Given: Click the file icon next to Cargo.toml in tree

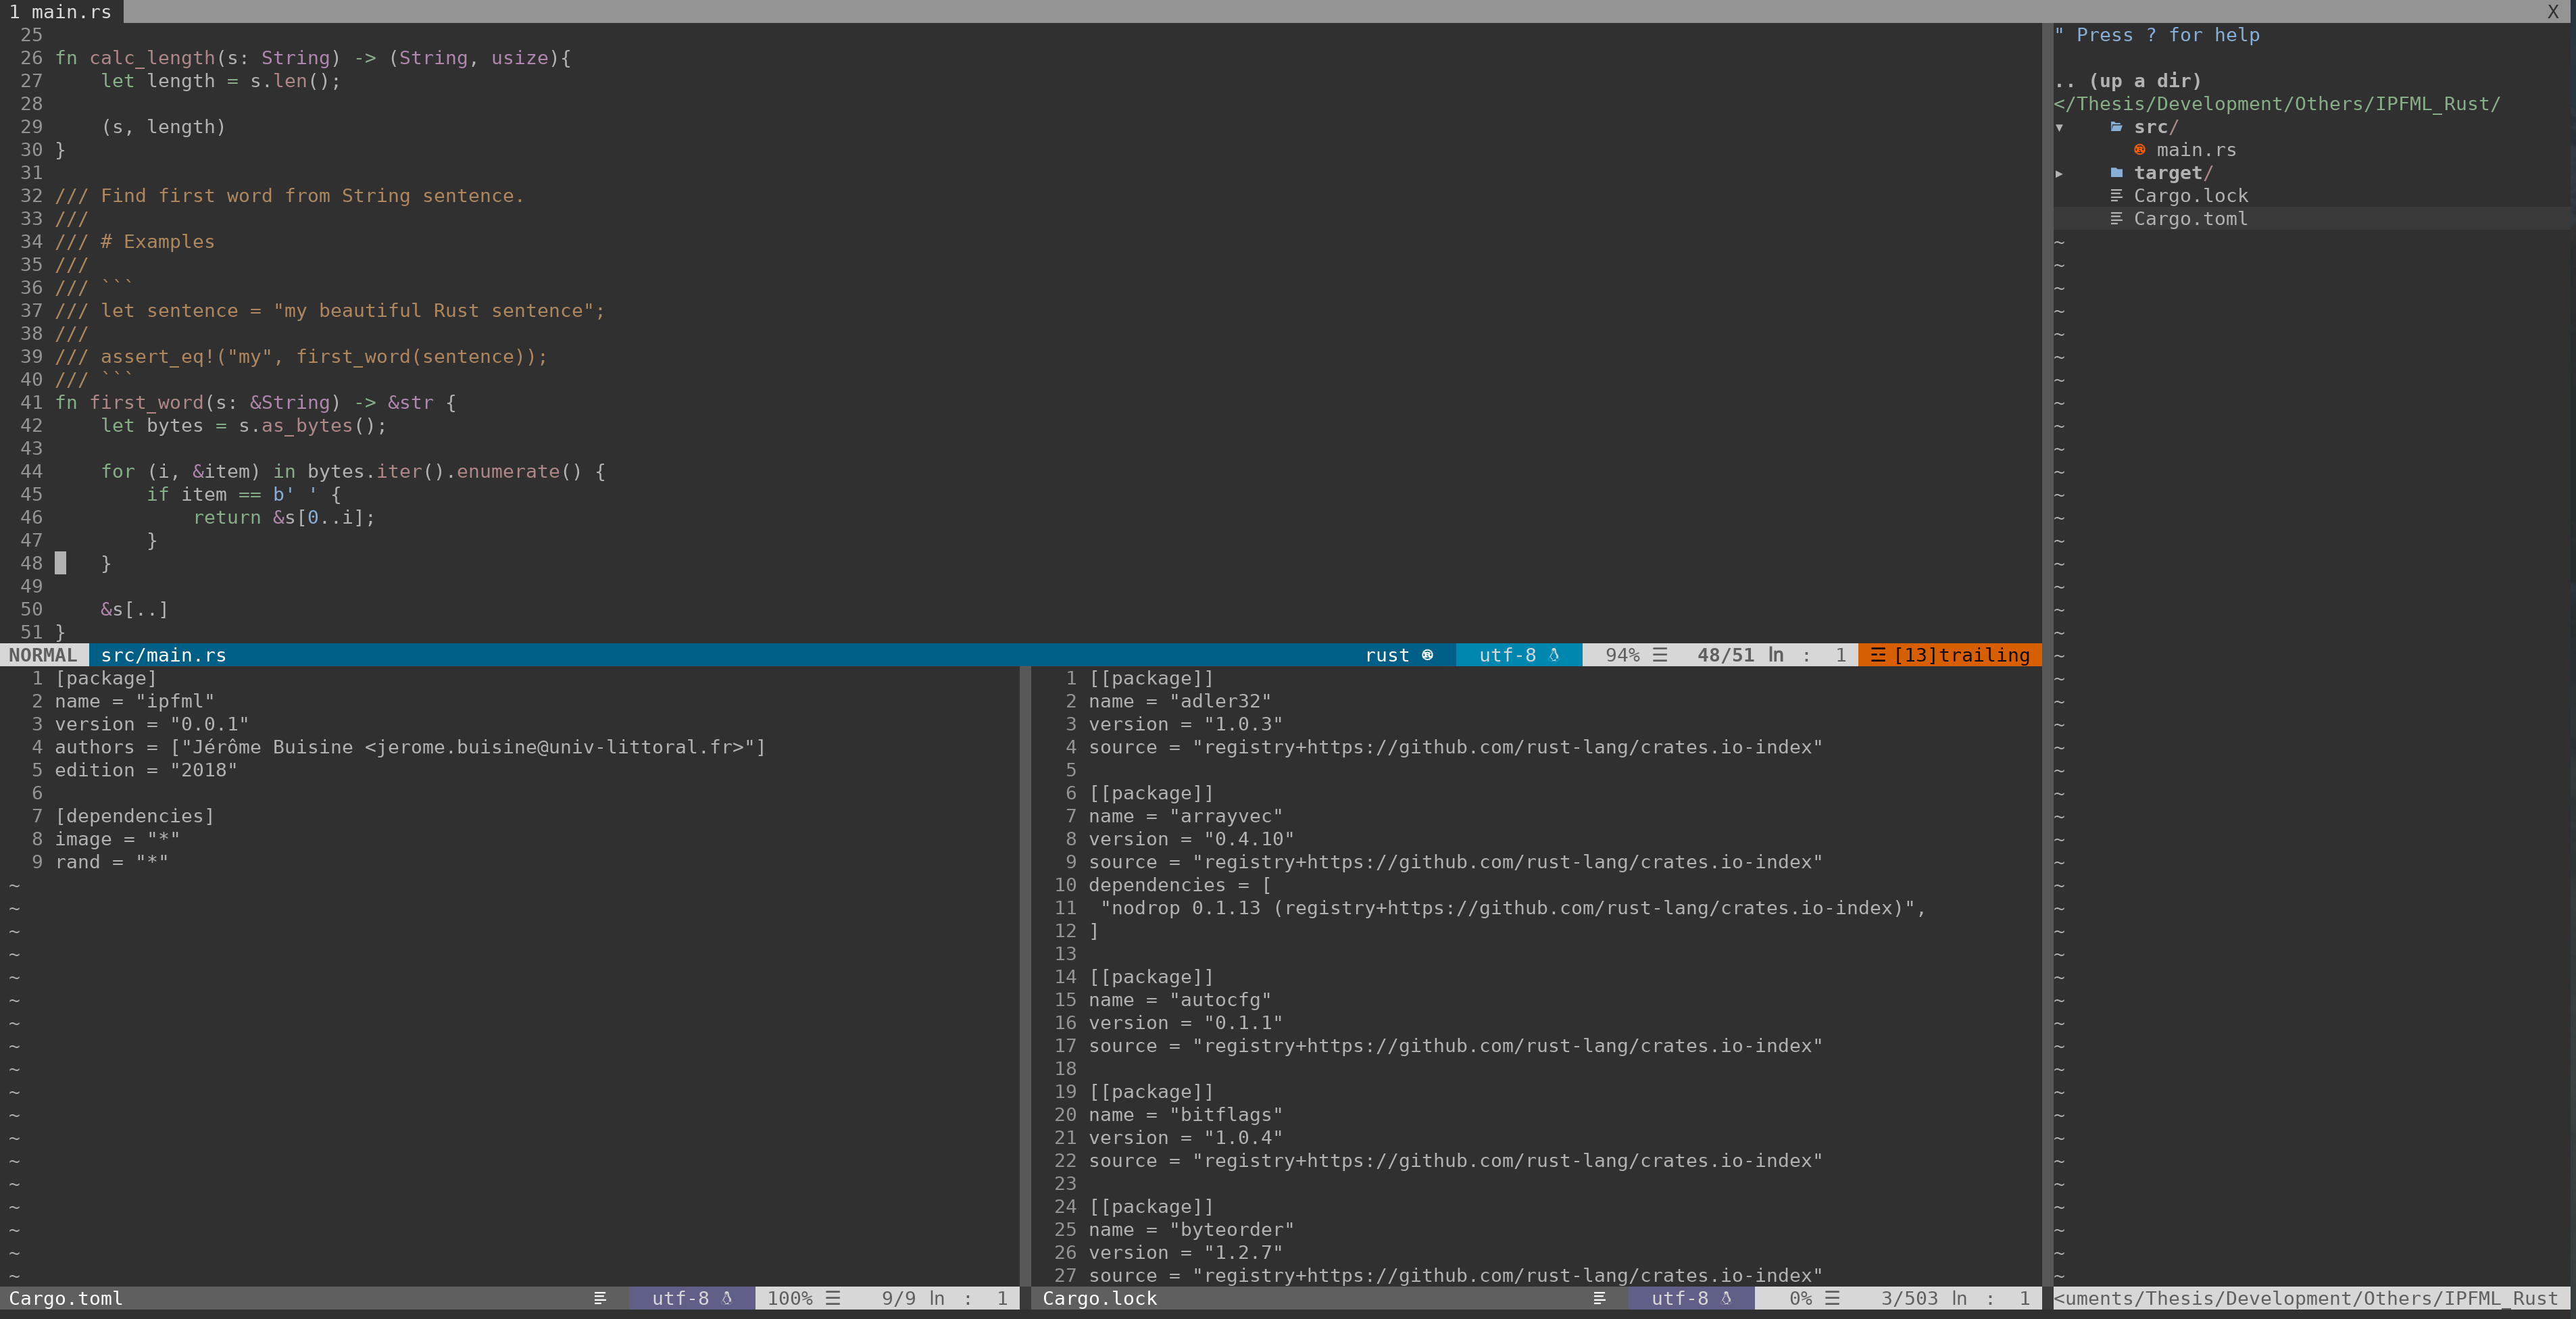Looking at the screenshot, I should coord(2116,219).
